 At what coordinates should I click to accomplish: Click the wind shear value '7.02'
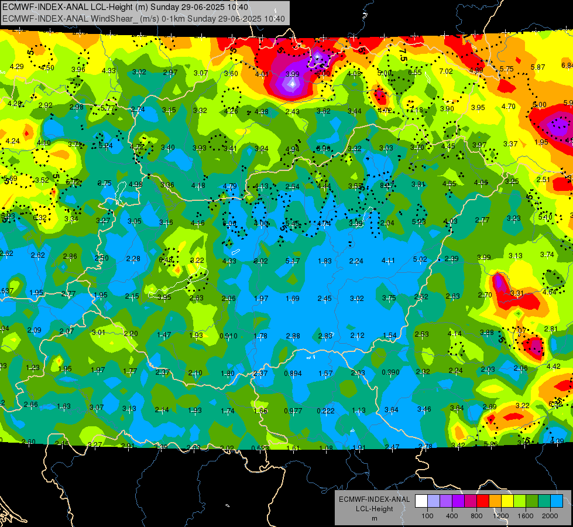(446, 71)
